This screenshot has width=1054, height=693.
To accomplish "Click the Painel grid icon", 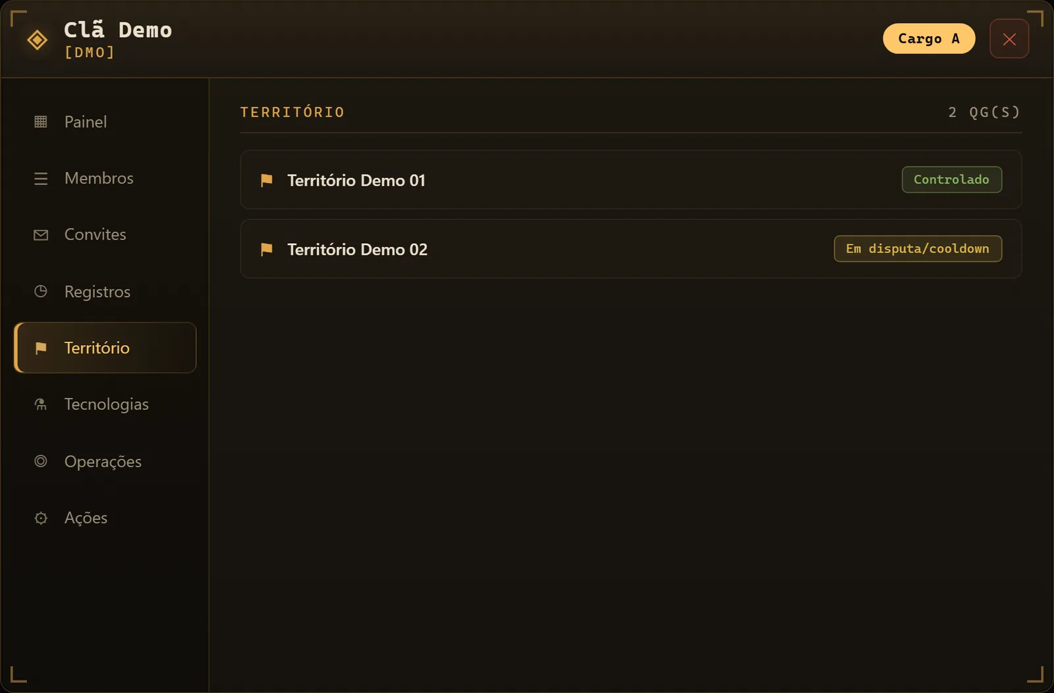I will tap(41, 122).
